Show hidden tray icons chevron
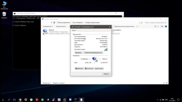This screenshot has width=182, height=102. (157, 100)
